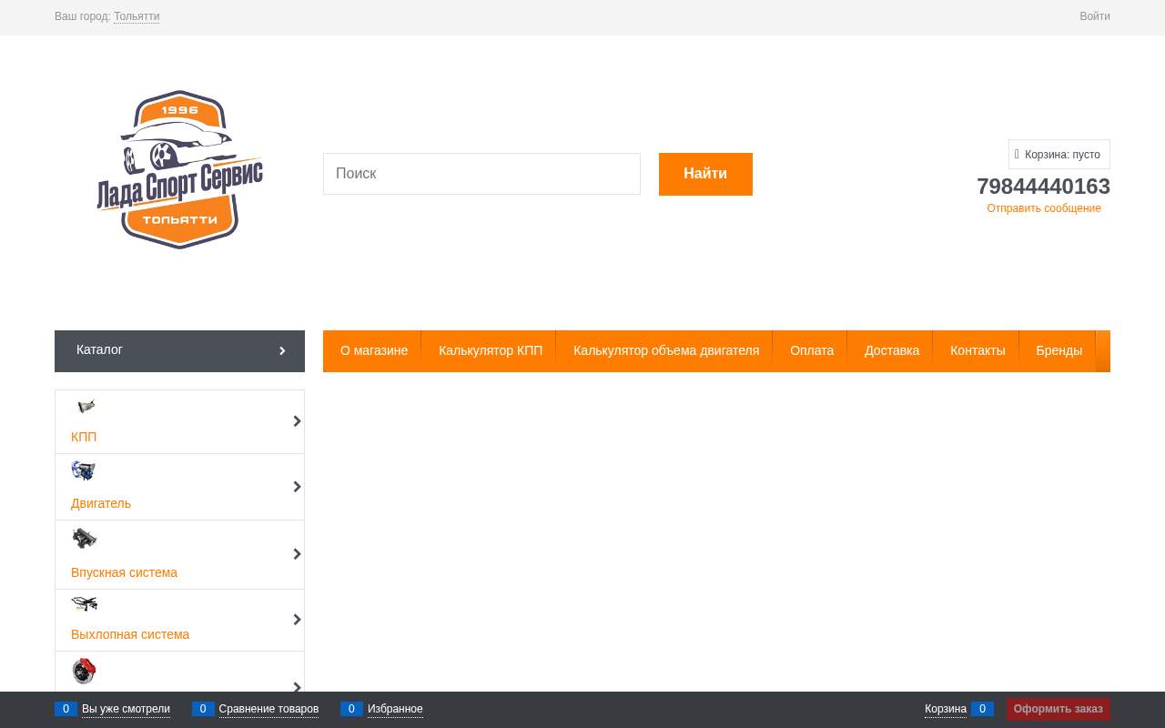Expand the КПП category arrow
1165x728 pixels.
pyautogui.click(x=297, y=421)
